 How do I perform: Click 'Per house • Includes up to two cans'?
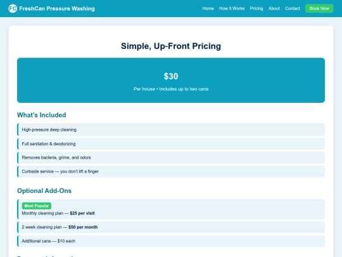171,89
